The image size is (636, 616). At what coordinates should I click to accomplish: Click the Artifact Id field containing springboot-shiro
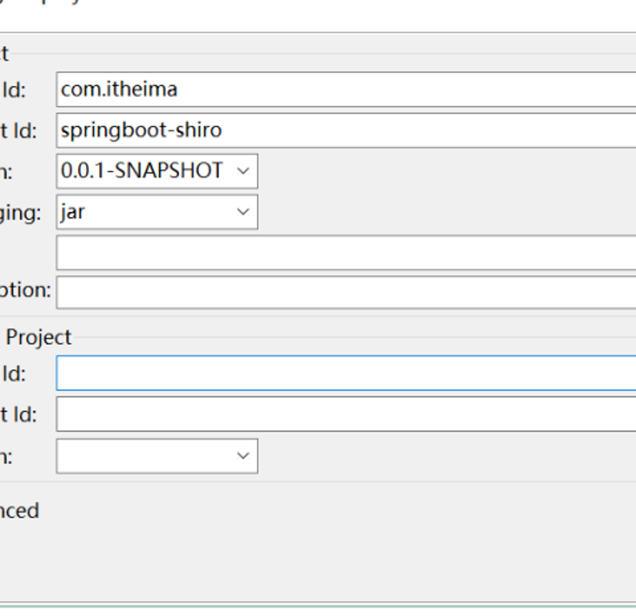[346, 130]
